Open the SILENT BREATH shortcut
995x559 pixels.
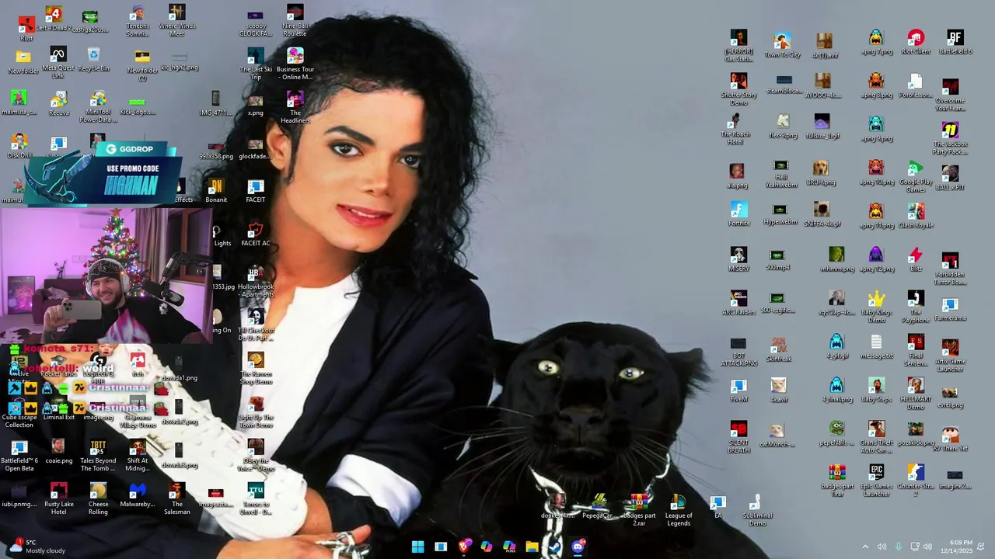[738, 437]
